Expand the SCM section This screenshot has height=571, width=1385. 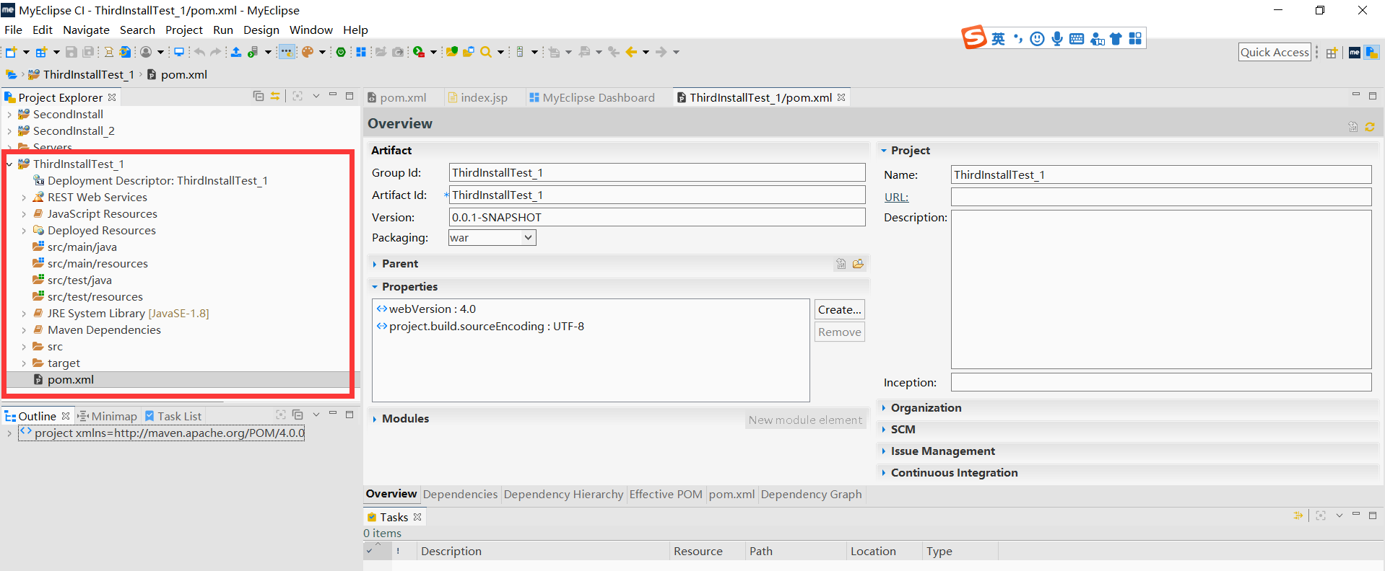pos(884,430)
